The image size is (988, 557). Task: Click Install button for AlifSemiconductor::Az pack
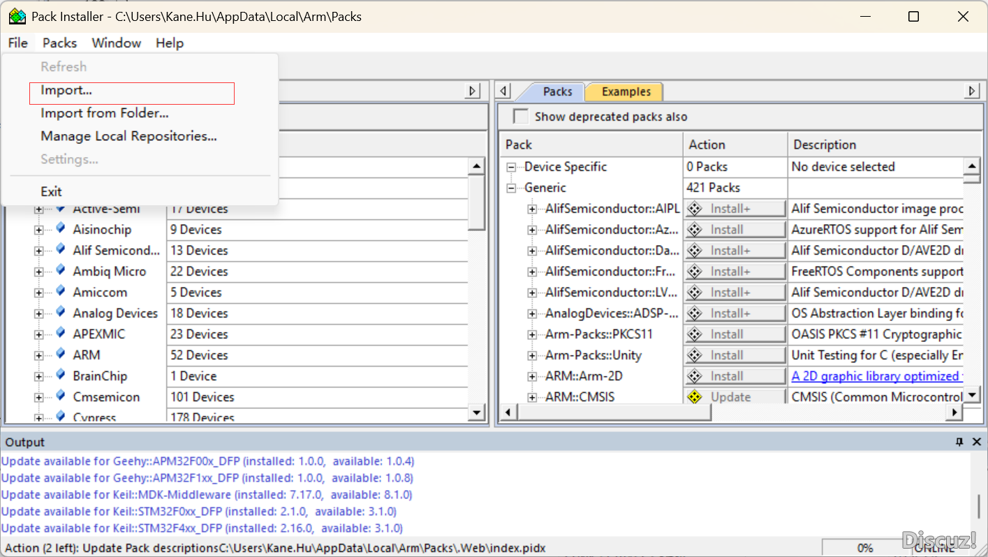coord(735,230)
